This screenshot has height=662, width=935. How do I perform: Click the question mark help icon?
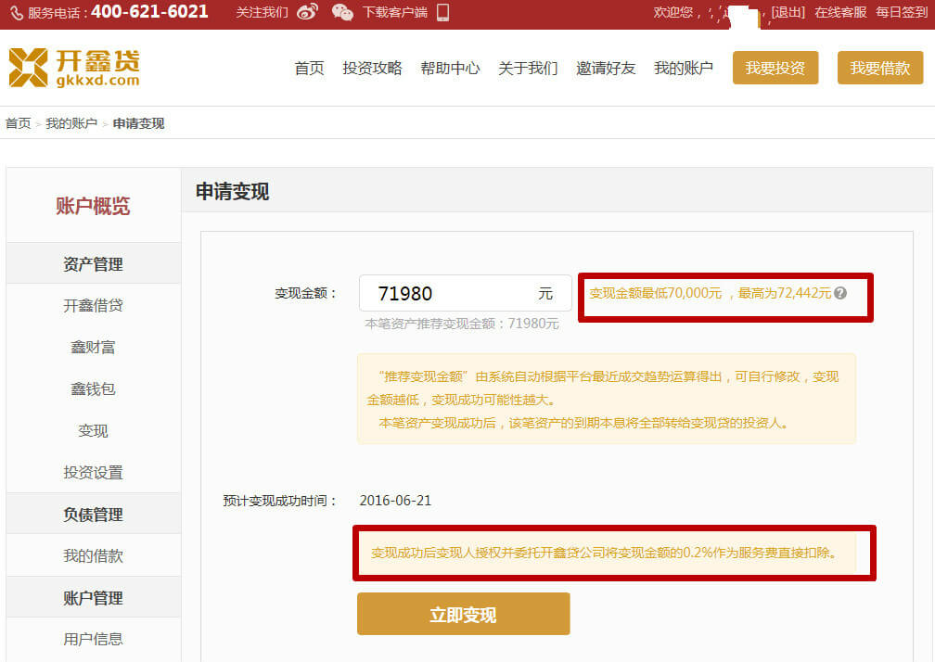point(840,293)
